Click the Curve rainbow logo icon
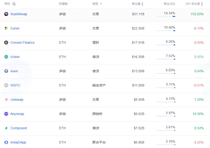The image size is (210, 148). click(6, 28)
